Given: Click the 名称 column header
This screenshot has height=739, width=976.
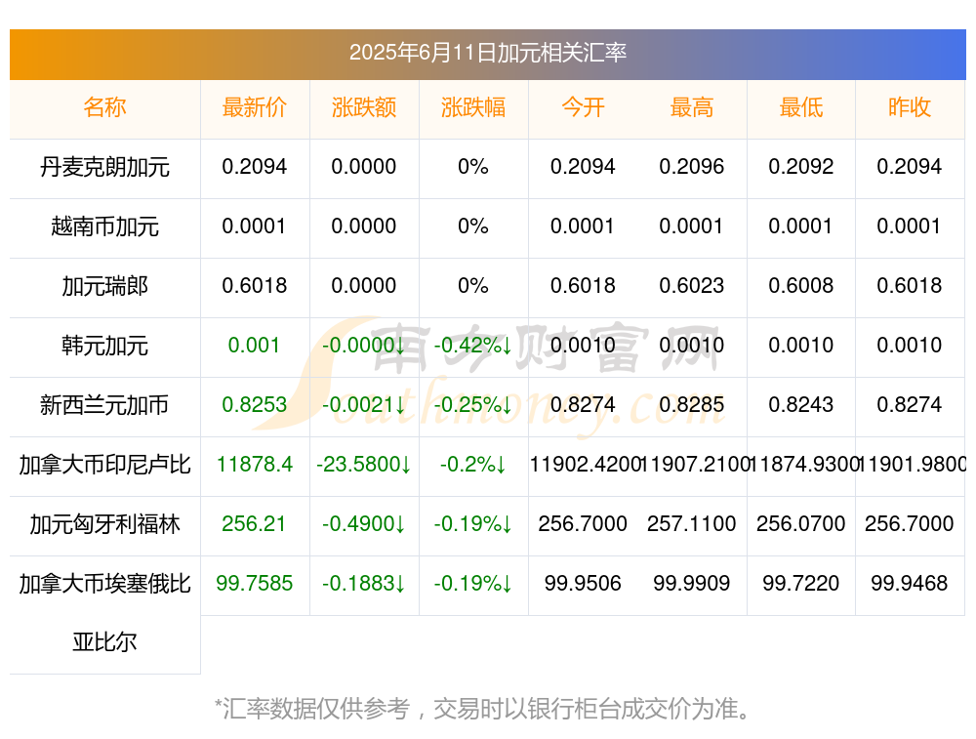Looking at the screenshot, I should (104, 107).
